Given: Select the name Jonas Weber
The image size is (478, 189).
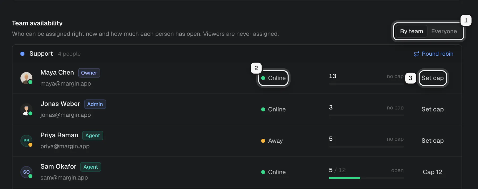Looking at the screenshot, I should click(60, 104).
